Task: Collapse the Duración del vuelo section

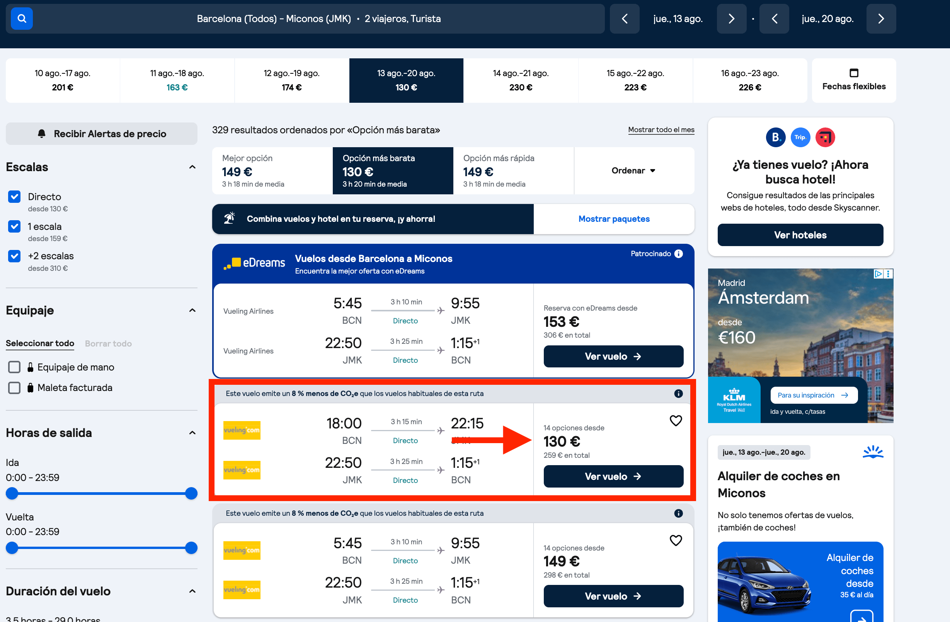Action: tap(192, 591)
